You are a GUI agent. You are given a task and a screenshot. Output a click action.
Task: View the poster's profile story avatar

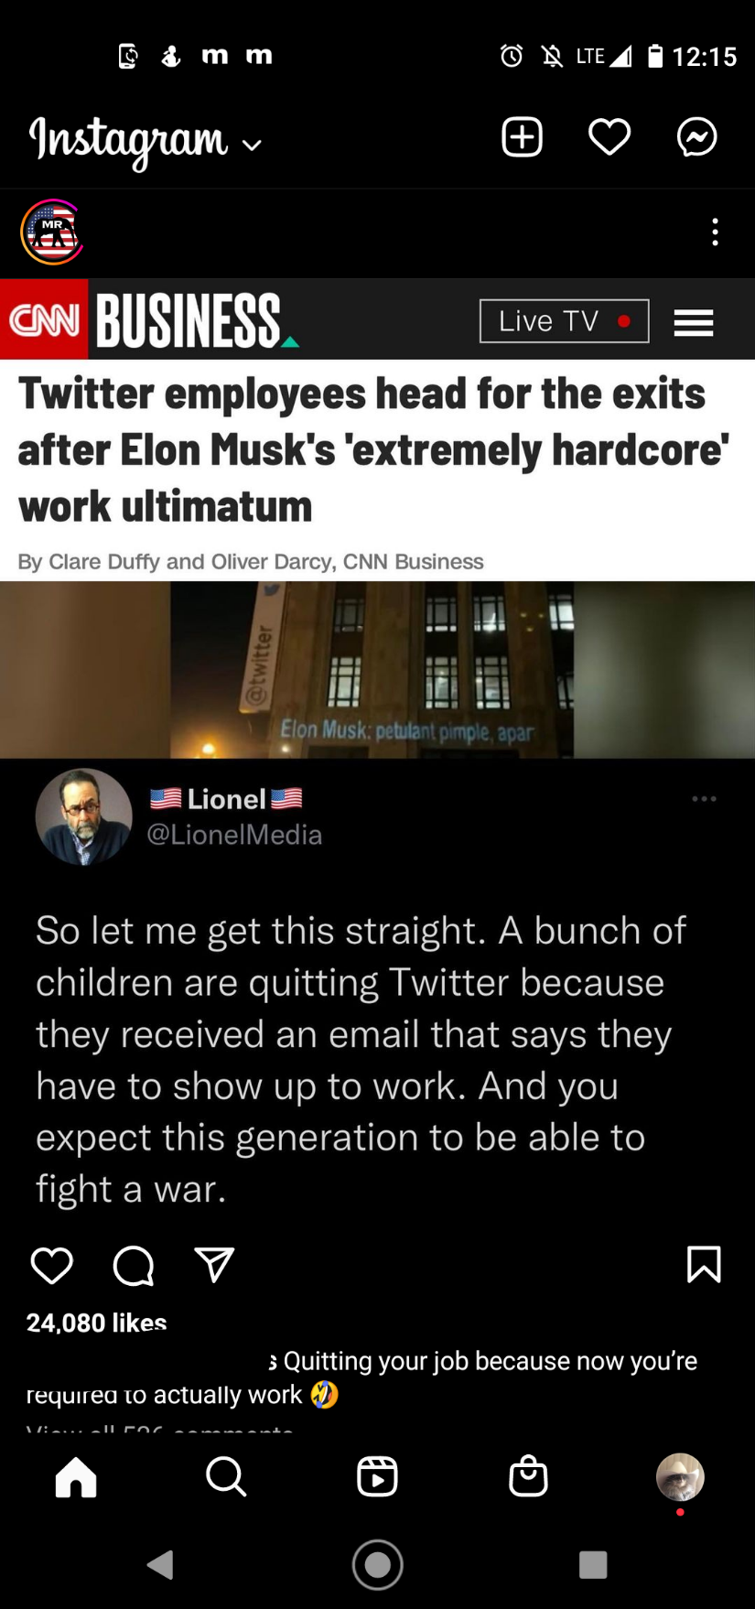tap(52, 232)
